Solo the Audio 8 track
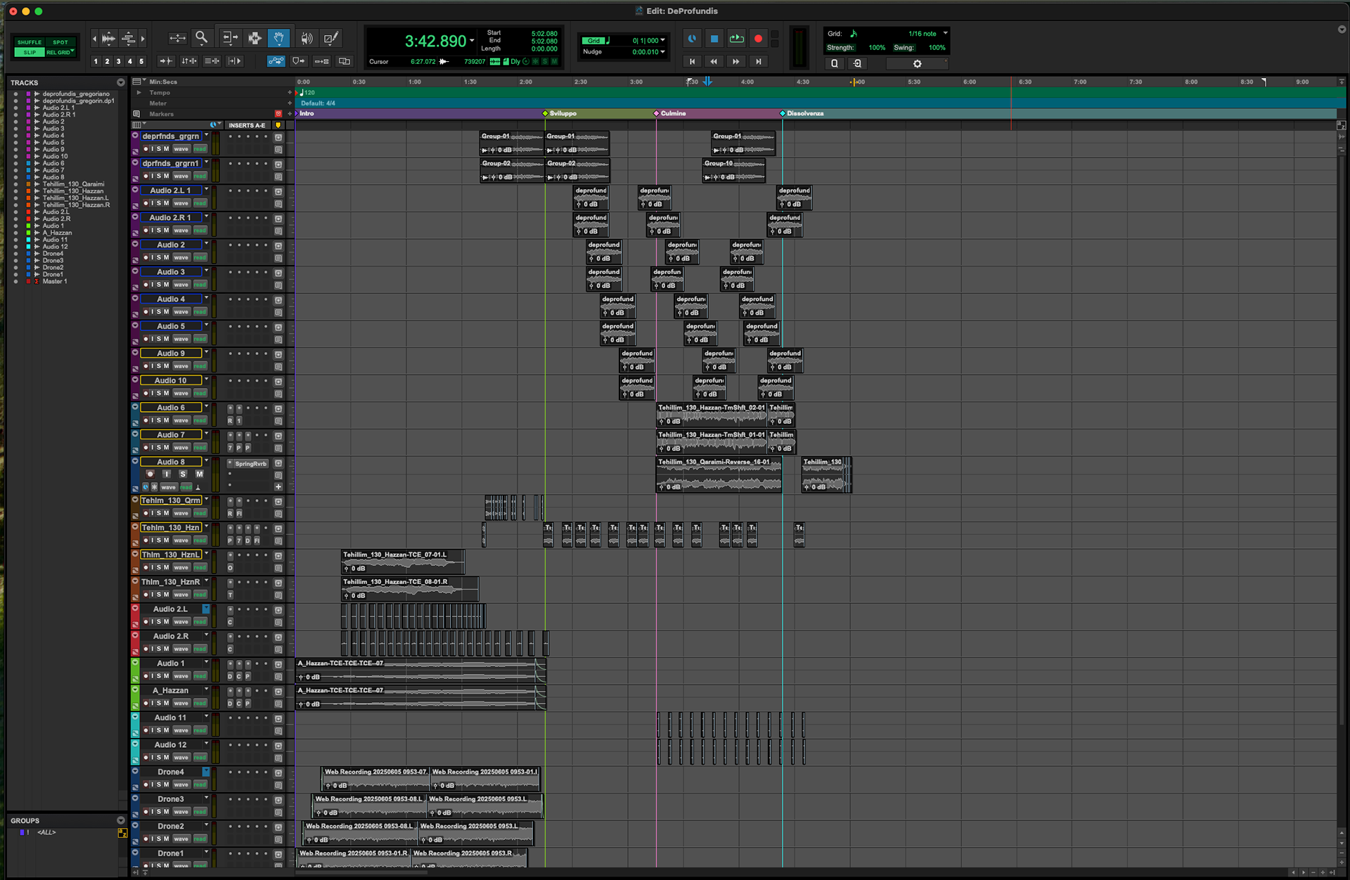 point(183,474)
